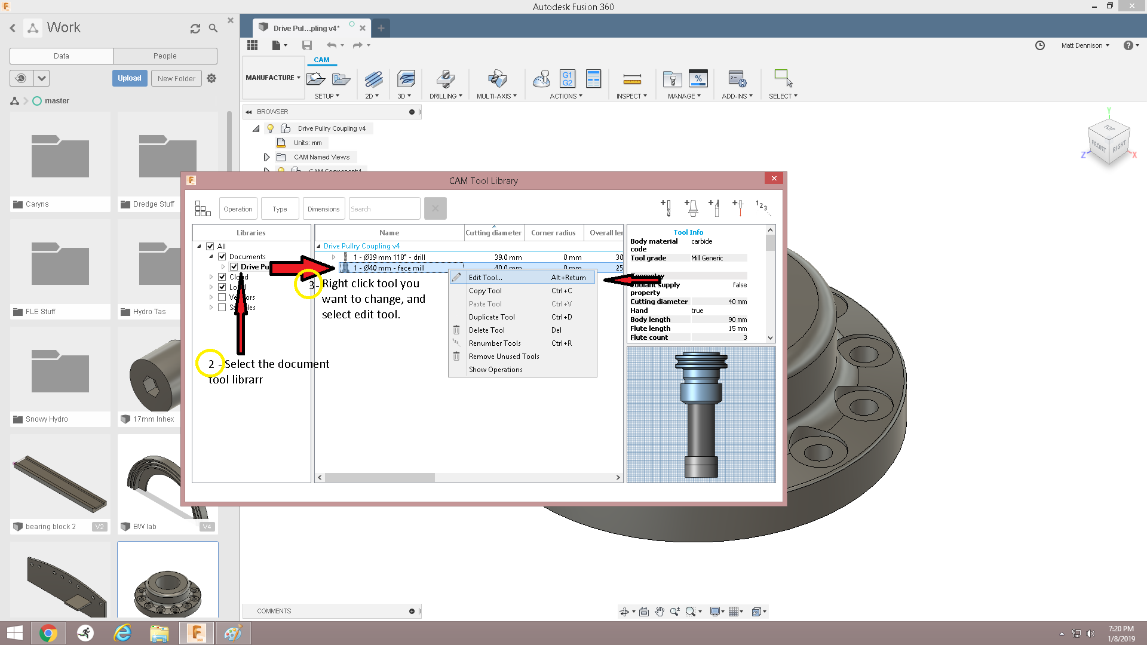
Task: Open the Tool Library icon under Manage
Action: click(x=672, y=79)
